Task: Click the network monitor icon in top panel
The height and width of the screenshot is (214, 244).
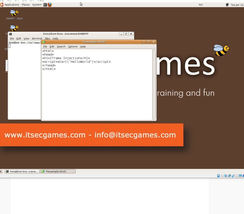Action: coord(227,5)
